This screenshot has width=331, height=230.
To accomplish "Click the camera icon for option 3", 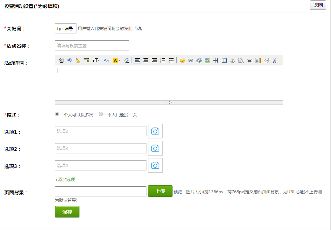I will pyautogui.click(x=155, y=165).
